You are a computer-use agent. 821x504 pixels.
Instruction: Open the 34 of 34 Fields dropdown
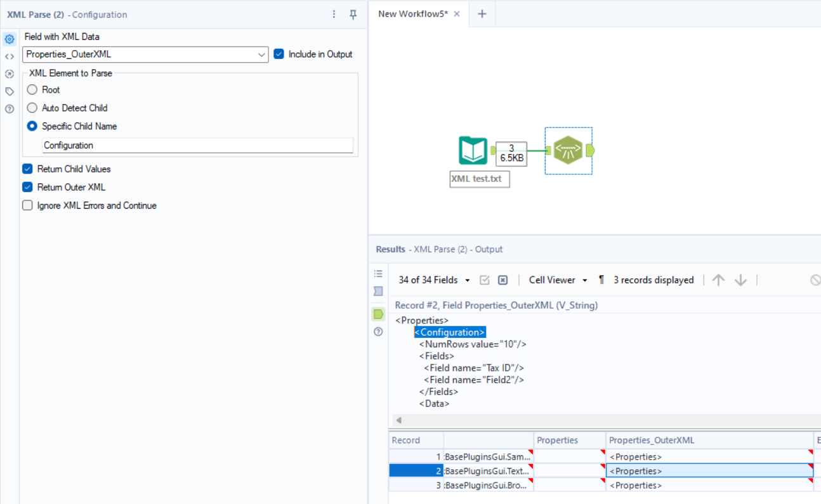[434, 280]
